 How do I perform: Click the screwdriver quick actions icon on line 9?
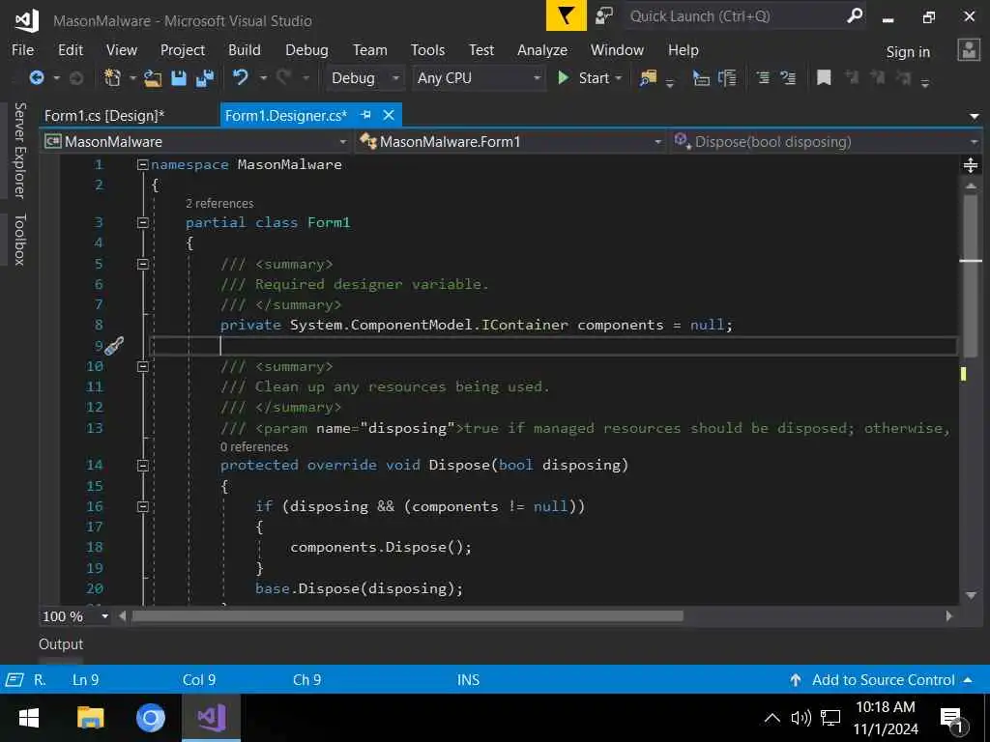tap(114, 346)
